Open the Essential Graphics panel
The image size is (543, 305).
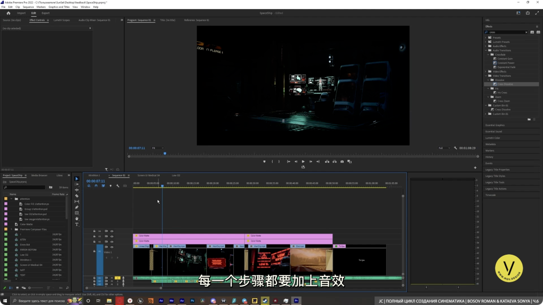click(x=495, y=125)
